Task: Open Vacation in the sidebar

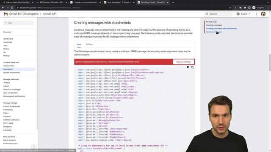Action: [x=7, y=117]
